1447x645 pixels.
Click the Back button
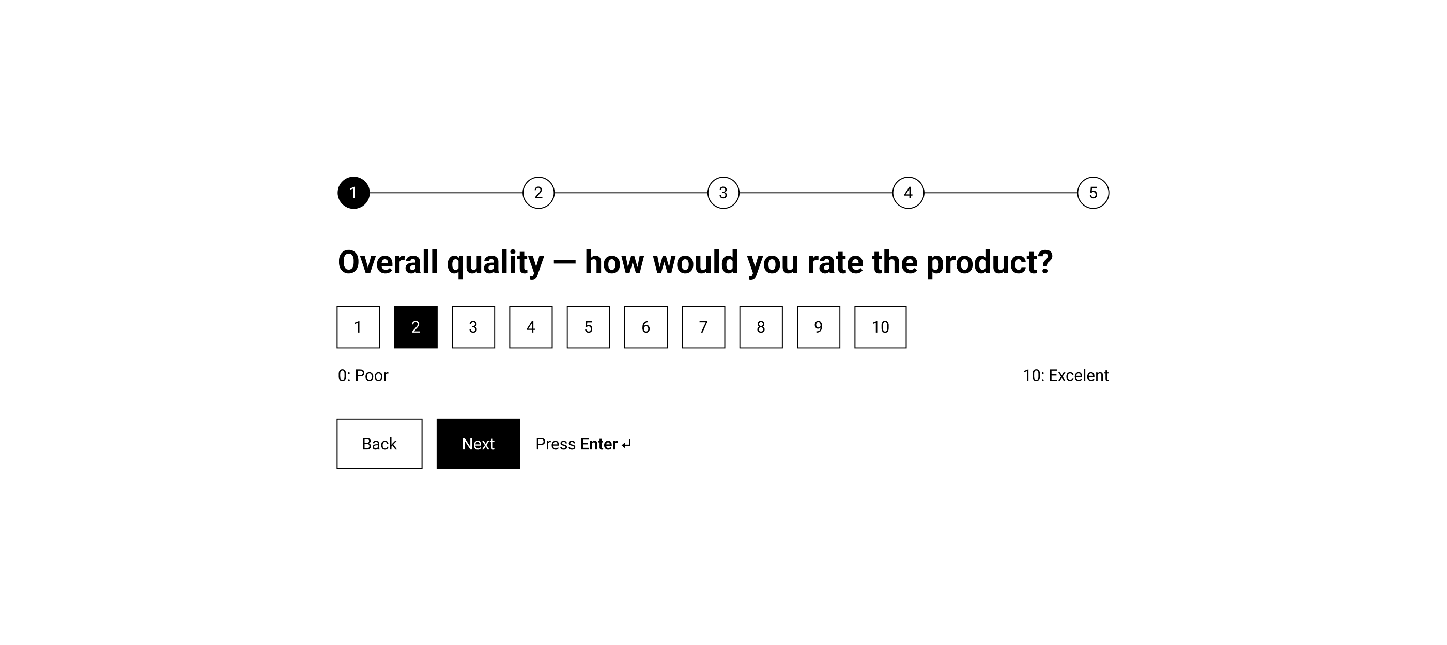[x=380, y=444]
